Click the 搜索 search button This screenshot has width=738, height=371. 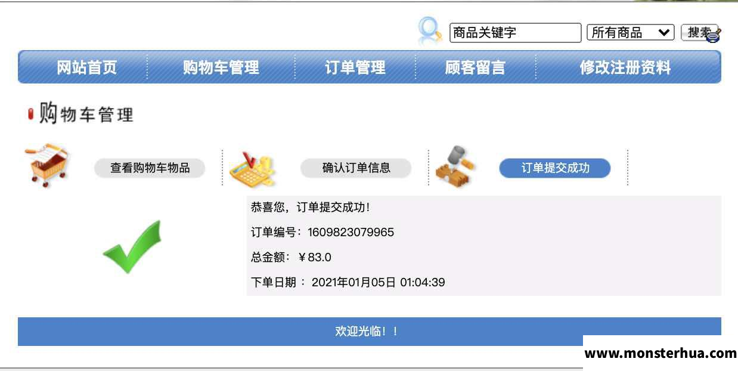700,33
